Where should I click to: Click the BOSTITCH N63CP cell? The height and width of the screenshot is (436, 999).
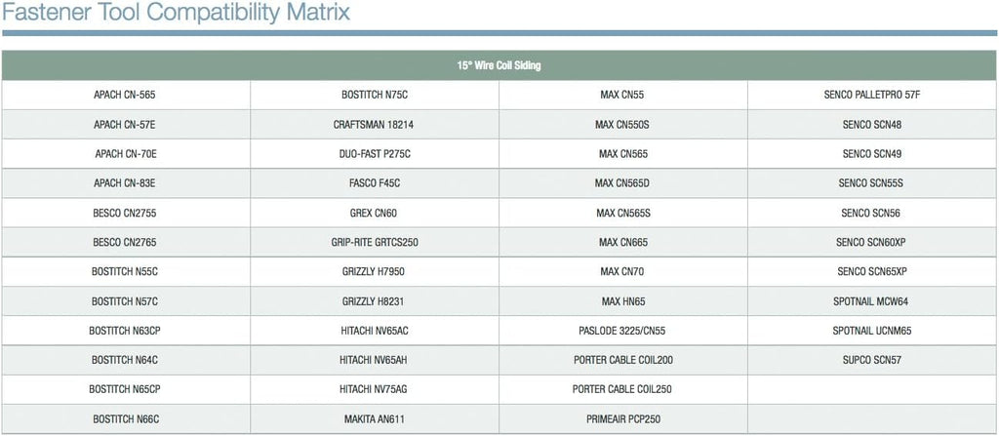[125, 332]
